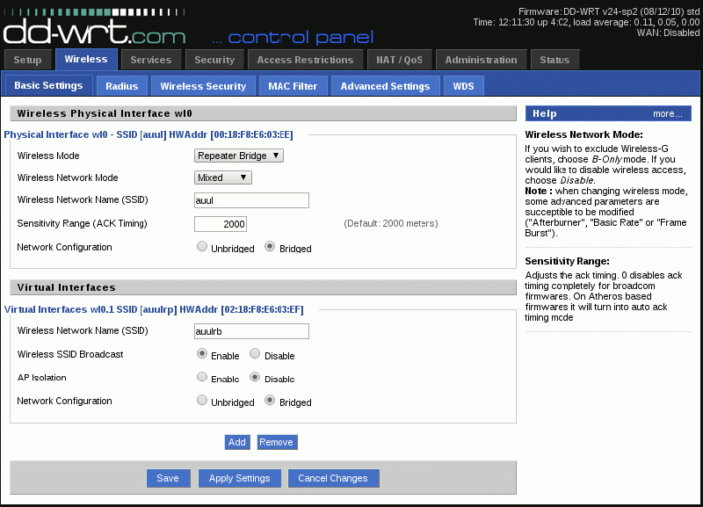Click the 'Sensitivity Range:' help heading

567,261
